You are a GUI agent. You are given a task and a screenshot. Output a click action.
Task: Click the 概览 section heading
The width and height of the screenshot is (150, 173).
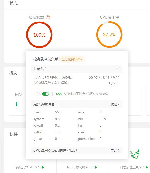tap(13, 73)
